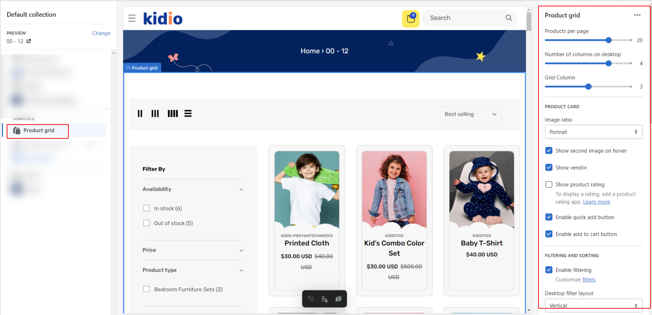
Task: Open the Product grid three-dot menu
Action: 637,15
